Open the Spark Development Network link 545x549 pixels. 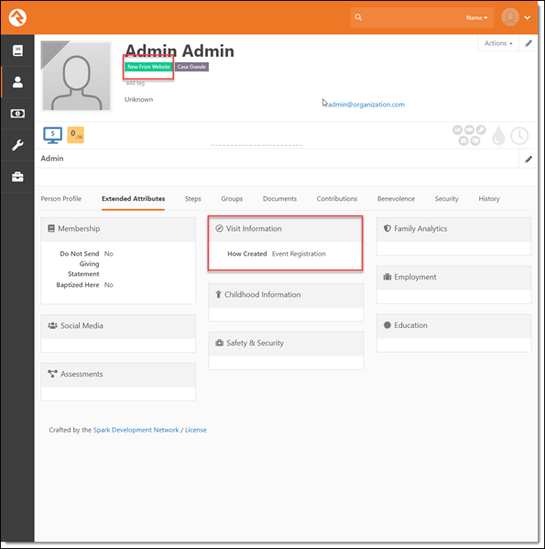tap(136, 430)
